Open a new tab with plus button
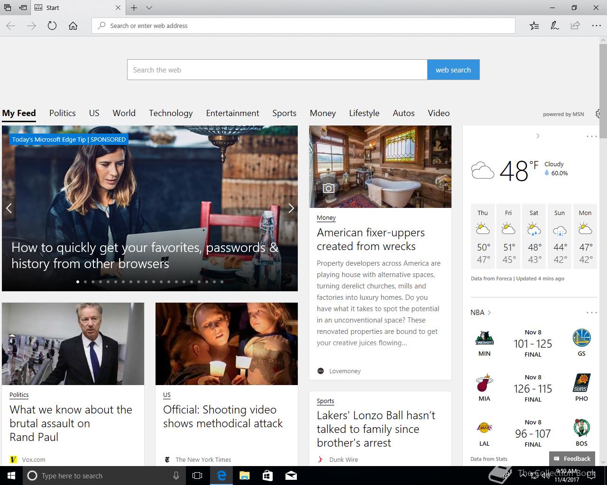This screenshot has width=607, height=485. pos(134,8)
